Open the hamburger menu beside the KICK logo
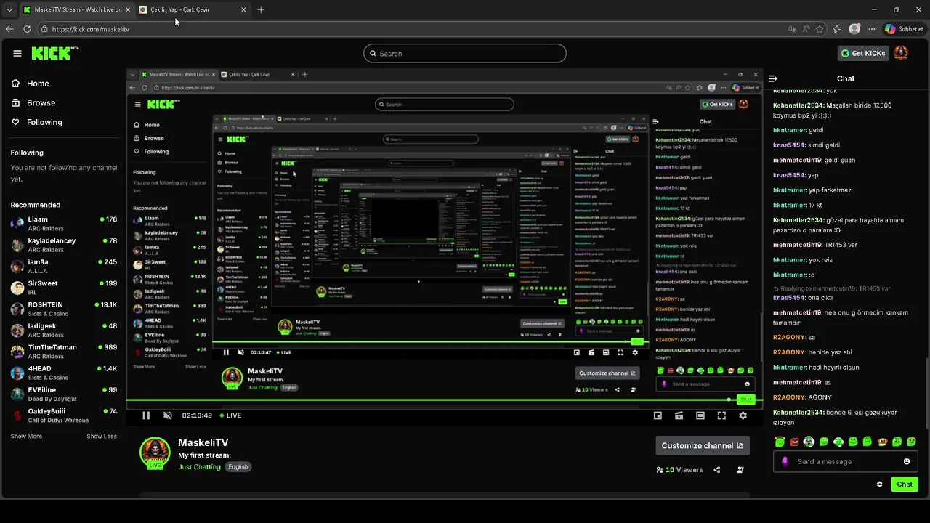 coord(17,53)
